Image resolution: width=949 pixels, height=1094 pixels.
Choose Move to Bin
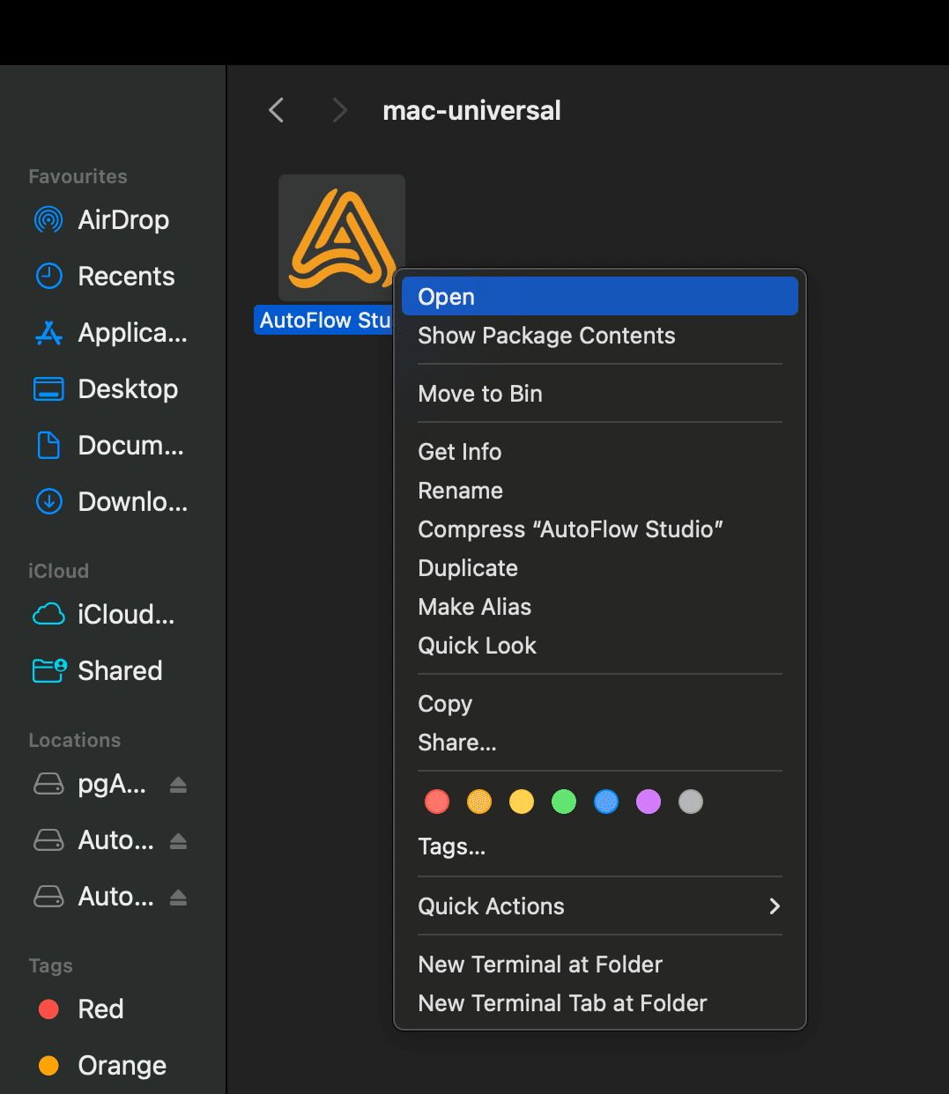tap(480, 394)
